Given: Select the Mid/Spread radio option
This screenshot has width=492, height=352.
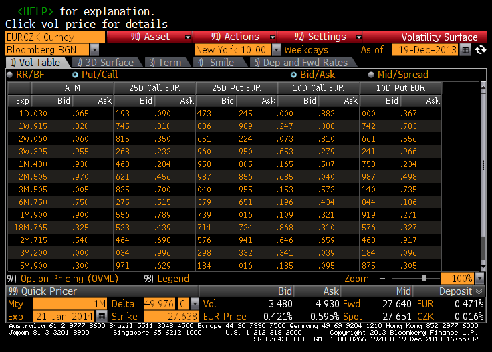Looking at the screenshot, I should pyautogui.click(x=371, y=75).
